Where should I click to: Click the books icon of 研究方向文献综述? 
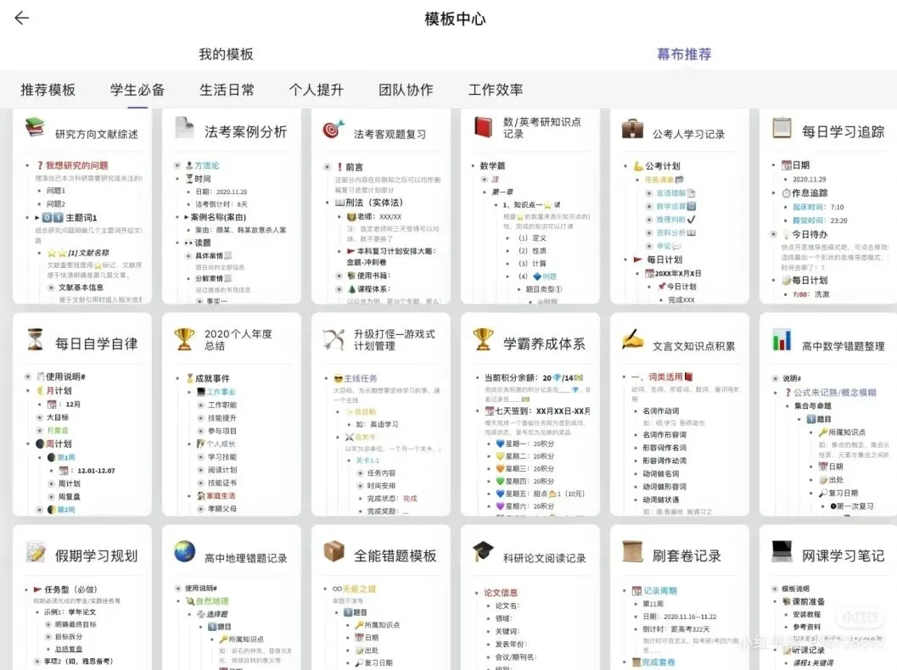point(35,127)
